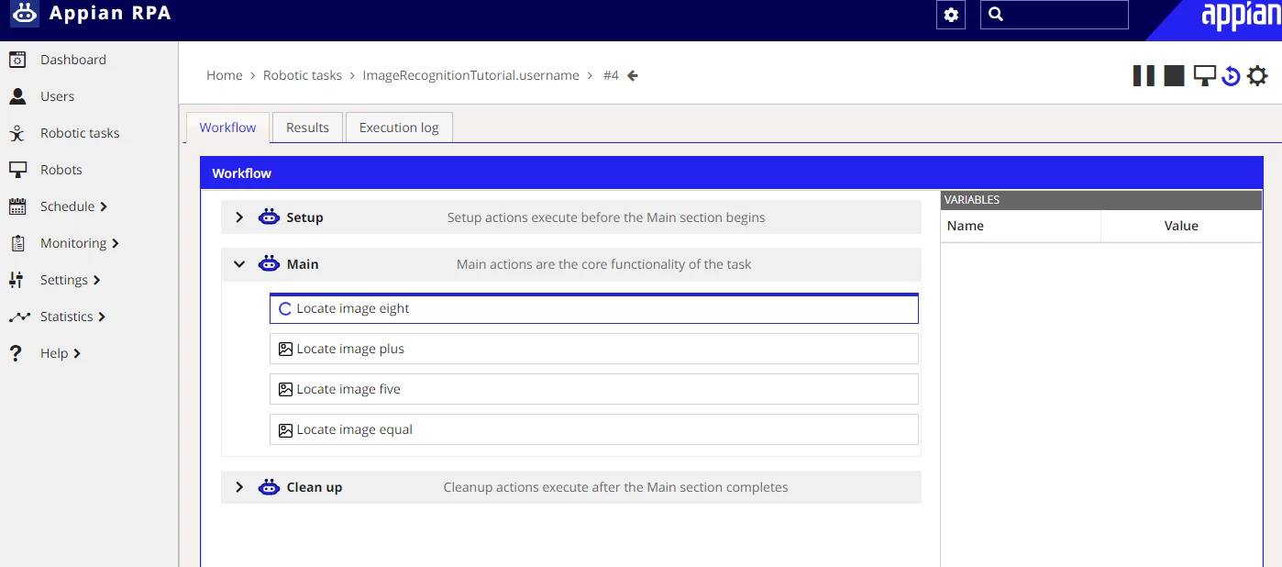Viewport: 1282px width, 567px height.
Task: Click the magnifier search icon
Action: 997,15
